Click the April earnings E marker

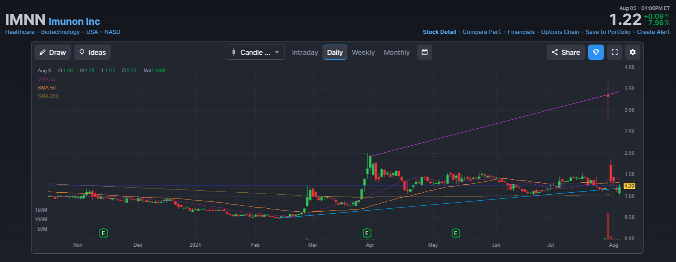367,233
